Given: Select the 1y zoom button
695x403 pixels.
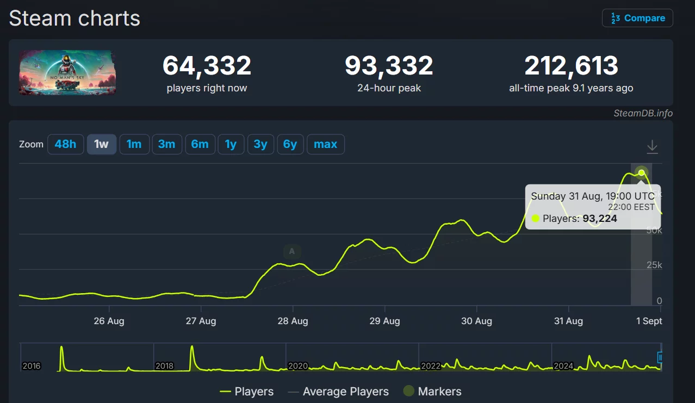Looking at the screenshot, I should 231,144.
